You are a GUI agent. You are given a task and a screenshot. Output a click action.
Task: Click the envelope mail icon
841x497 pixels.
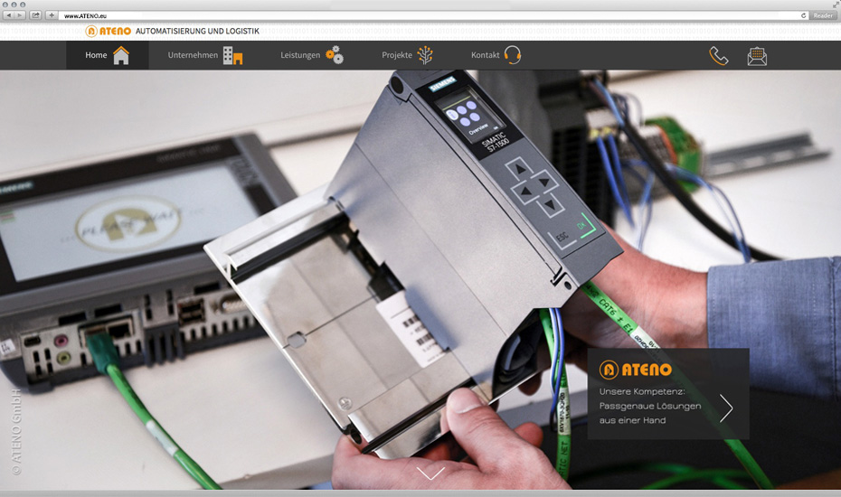coord(757,56)
